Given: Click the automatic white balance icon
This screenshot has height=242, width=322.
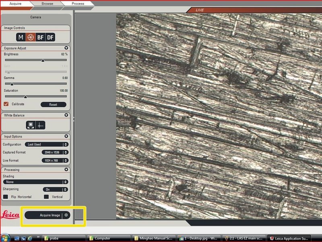Looking at the screenshot, I should 31,125.
